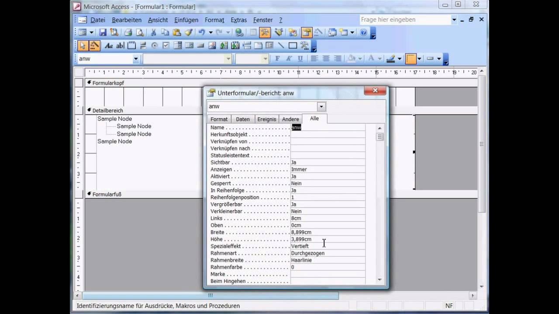The height and width of the screenshot is (314, 559).
Task: Click the Database Window icon
Action: (x=331, y=32)
